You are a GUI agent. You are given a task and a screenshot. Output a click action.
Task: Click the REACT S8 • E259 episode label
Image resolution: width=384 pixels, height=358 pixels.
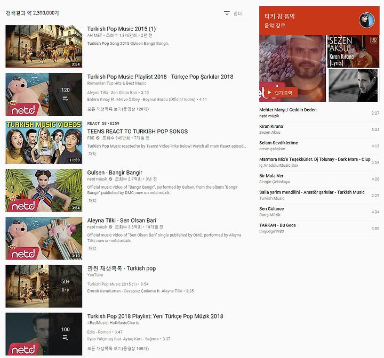[103, 124]
